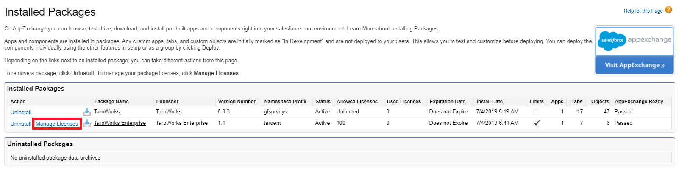679x177 pixels.
Task: Click the download icon beside TaroWorks Enterprise
Action: tap(87, 123)
